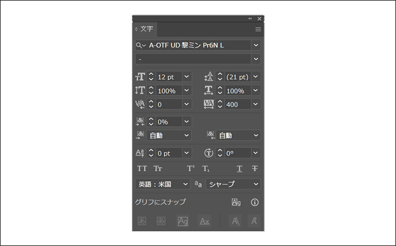
Task: Collapse panel with double-arrow button
Action: coord(250,19)
